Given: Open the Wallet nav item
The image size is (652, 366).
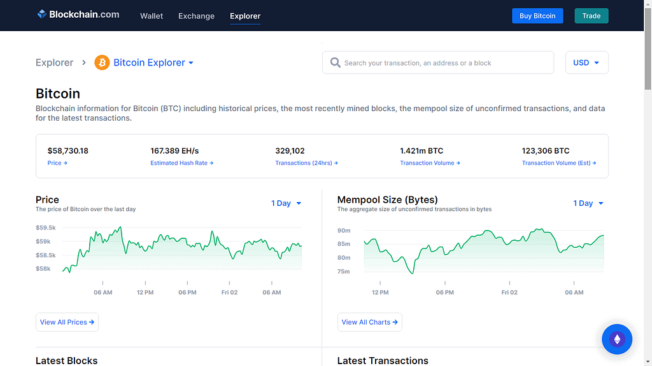Looking at the screenshot, I should tap(152, 16).
